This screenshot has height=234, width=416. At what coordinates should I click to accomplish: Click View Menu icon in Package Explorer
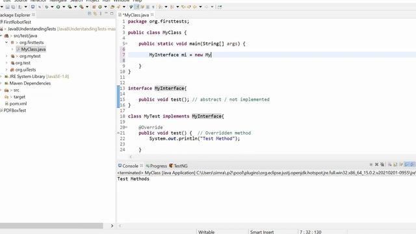101,13
